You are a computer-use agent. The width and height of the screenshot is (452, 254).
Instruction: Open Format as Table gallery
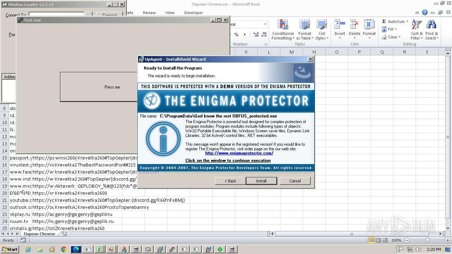pos(305,30)
